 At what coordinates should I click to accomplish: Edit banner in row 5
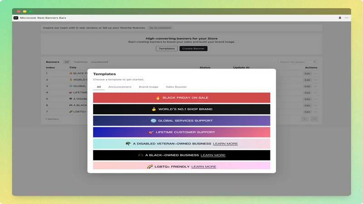[x=307, y=99]
